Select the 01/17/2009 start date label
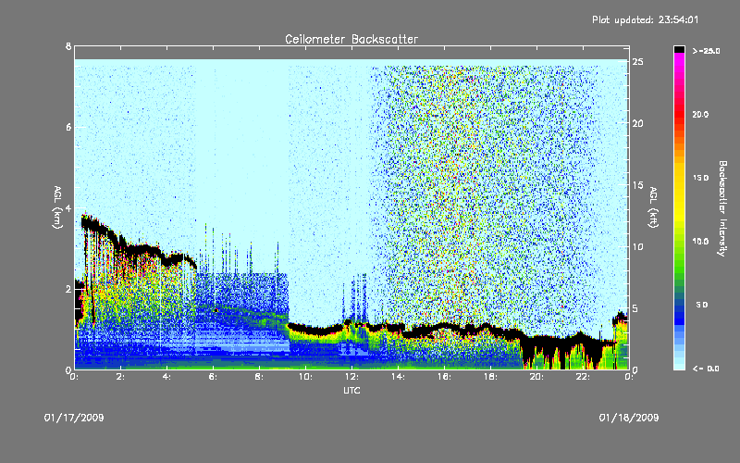Viewport: 740px width, 463px height. click(74, 418)
